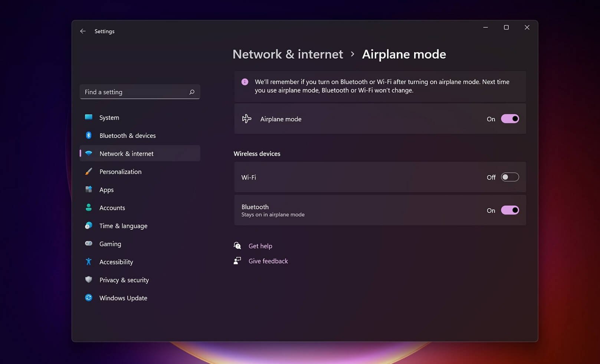Click the Accessibility figure icon
This screenshot has height=364, width=600.
tap(89, 262)
